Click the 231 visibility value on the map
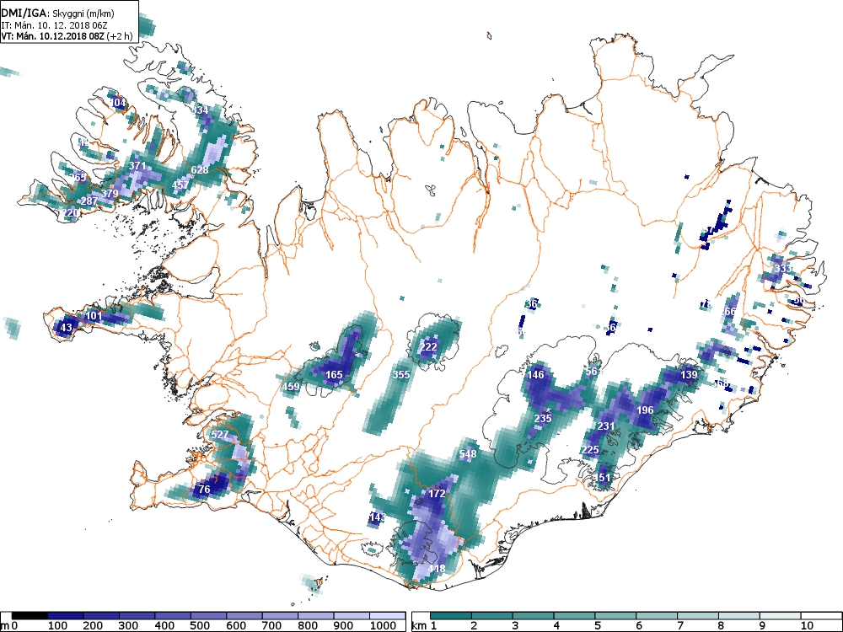843x632 pixels. click(x=606, y=426)
